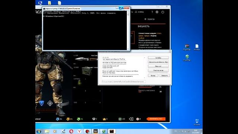Open the first yellow folder on desktop
This screenshot has width=238, height=134.
49,3
